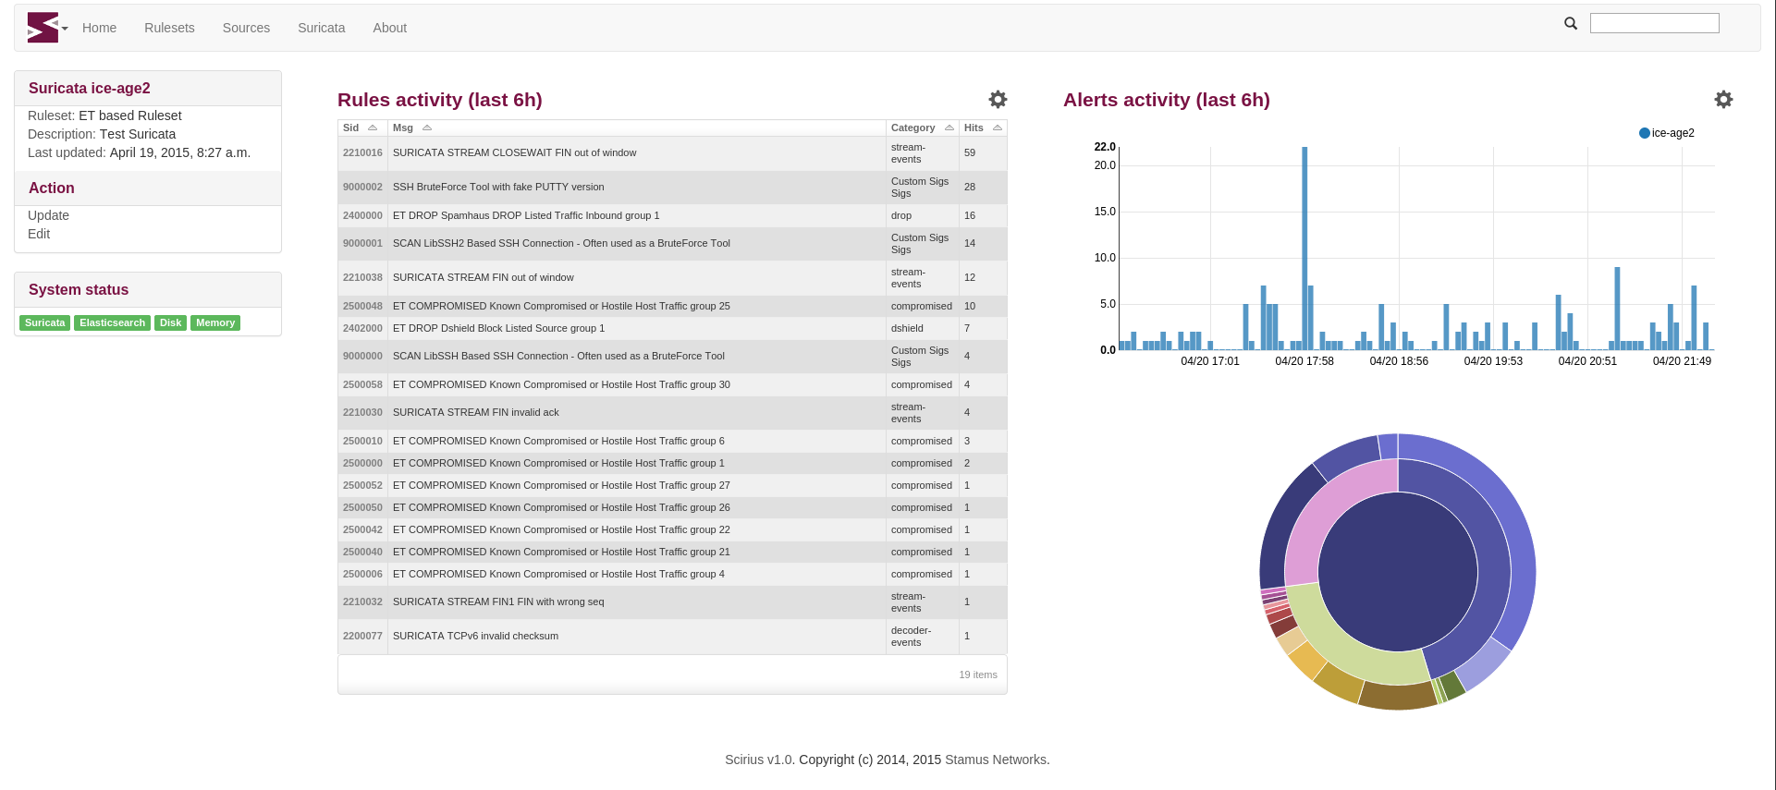Open Alerts activity settings gear

[1723, 99]
